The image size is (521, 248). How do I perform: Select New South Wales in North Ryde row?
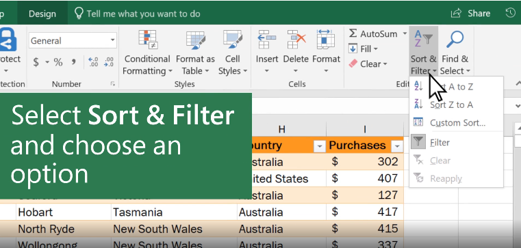(x=174, y=229)
